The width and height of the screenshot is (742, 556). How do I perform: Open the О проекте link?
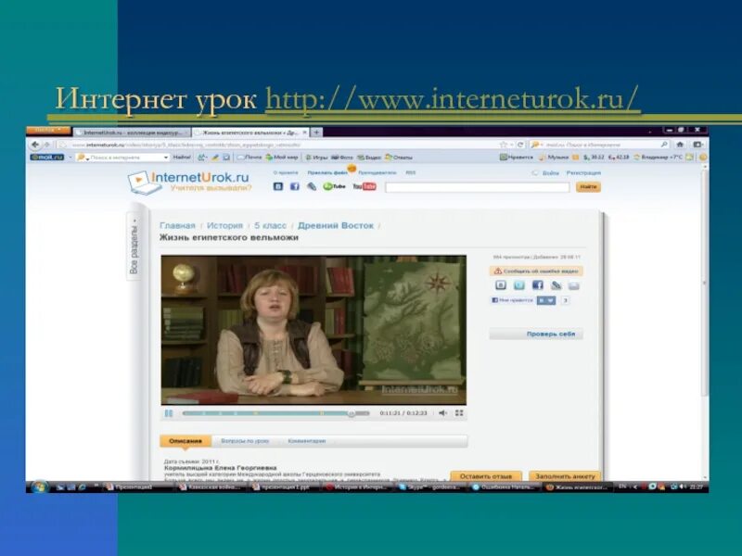(x=286, y=172)
